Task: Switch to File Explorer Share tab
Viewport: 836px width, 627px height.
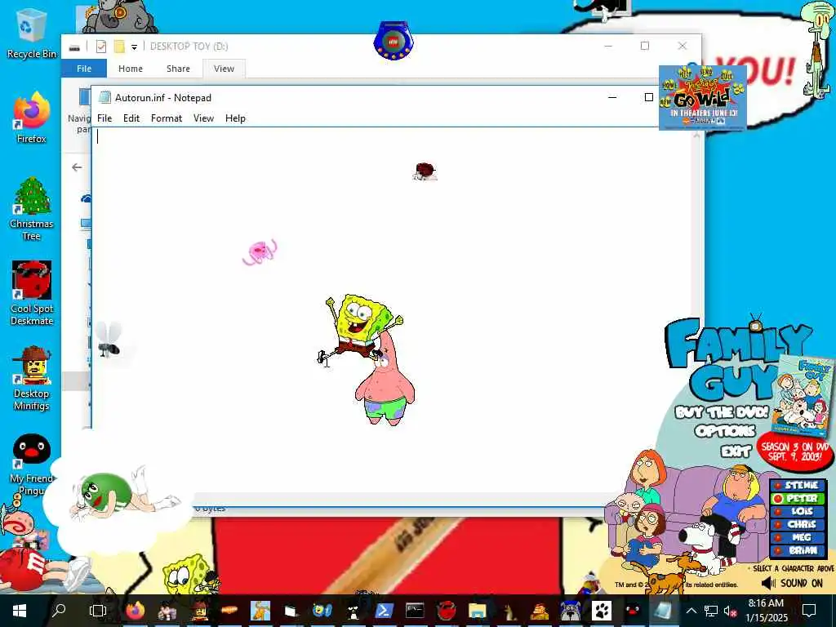Action: tap(178, 69)
